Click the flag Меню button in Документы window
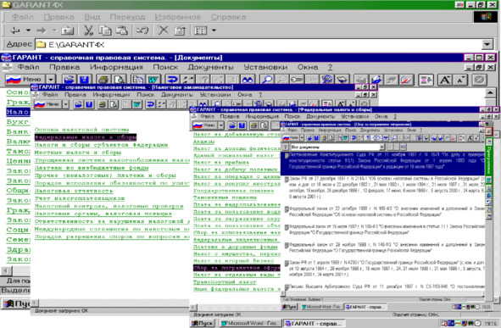The image size is (501, 328). coord(25,79)
